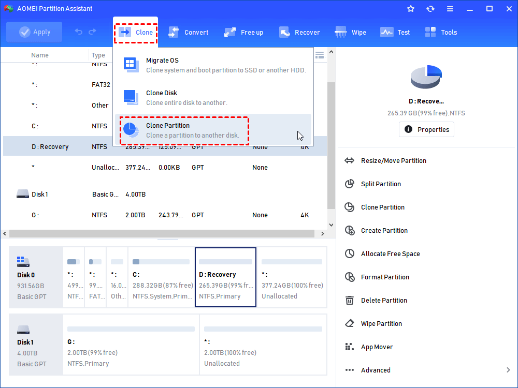
Task: Click the Format Partition icon
Action: click(x=350, y=277)
